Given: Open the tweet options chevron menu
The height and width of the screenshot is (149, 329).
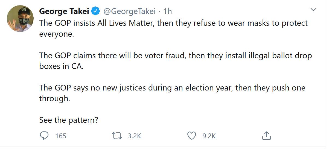Looking at the screenshot, I should coord(313,10).
